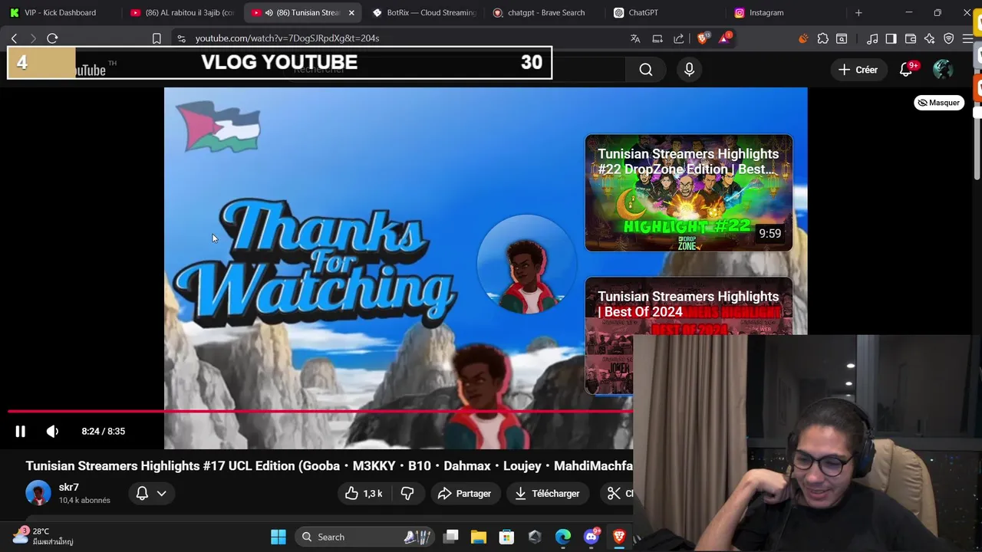Open Discord from the taskbar
982x552 pixels.
tap(591, 537)
